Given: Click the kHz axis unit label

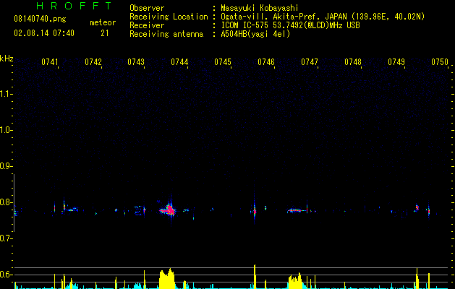Looking at the screenshot, I should click(7, 59).
